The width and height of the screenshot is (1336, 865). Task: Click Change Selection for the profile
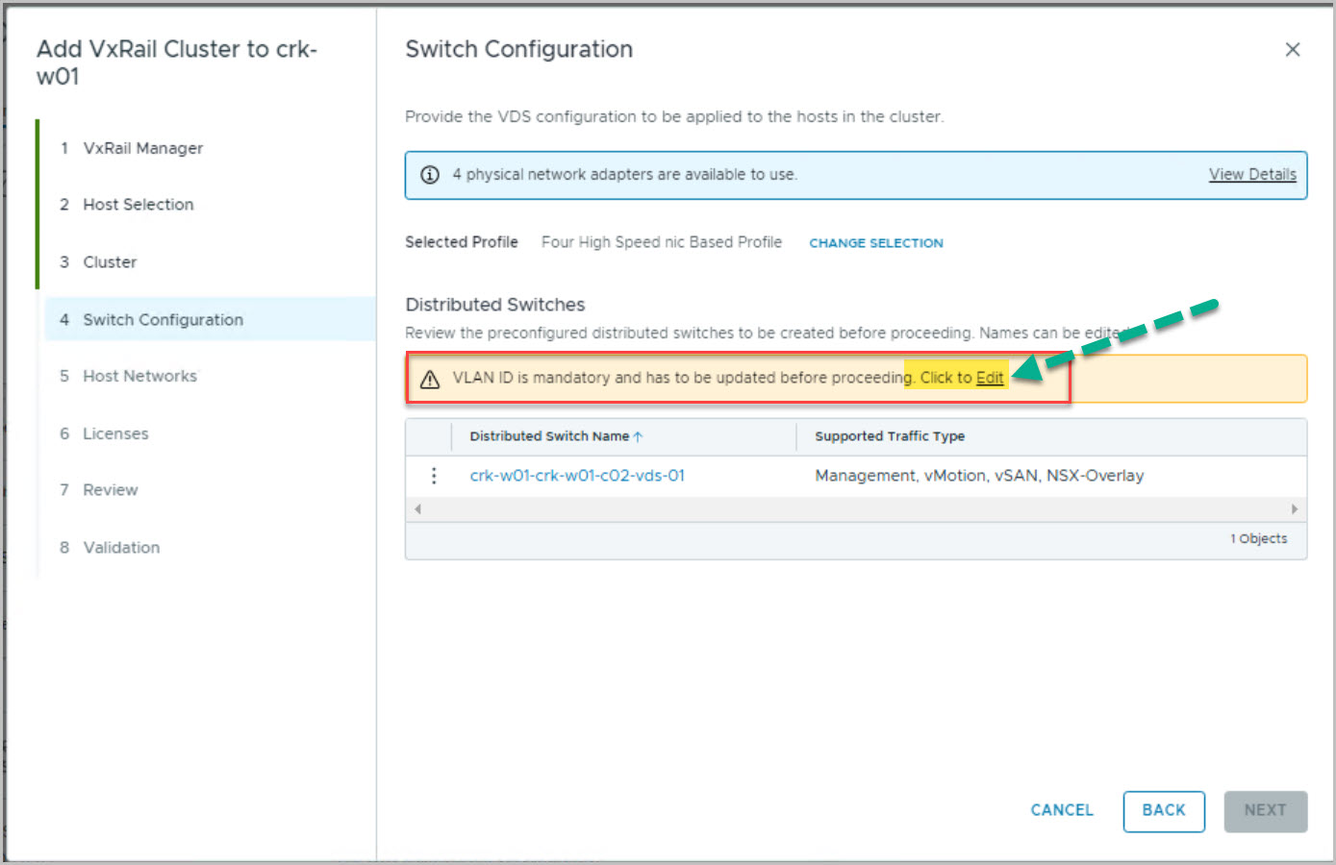coord(875,243)
